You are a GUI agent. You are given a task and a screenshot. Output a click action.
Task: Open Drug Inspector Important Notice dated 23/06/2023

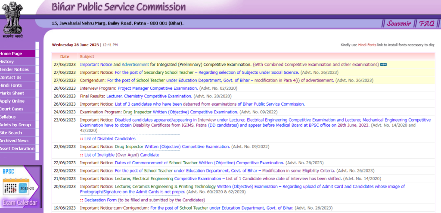point(172,147)
